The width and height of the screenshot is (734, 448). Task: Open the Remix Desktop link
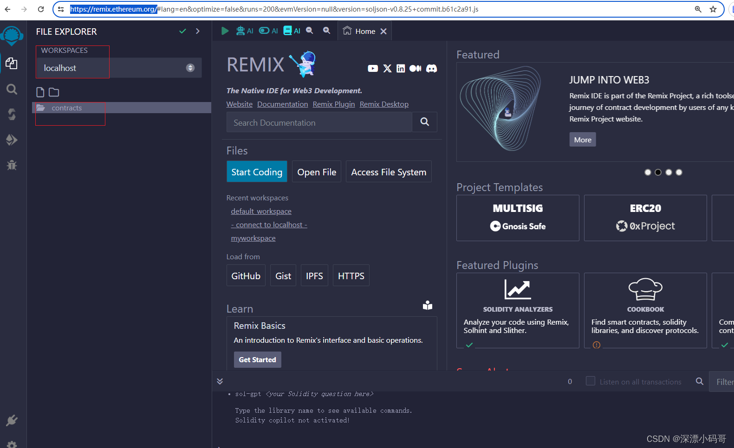pos(384,104)
